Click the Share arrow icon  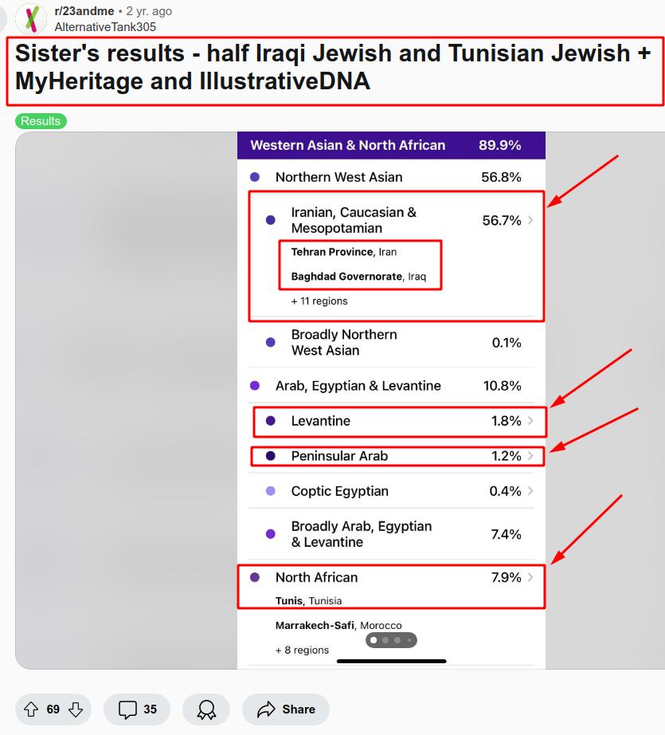coord(267,709)
